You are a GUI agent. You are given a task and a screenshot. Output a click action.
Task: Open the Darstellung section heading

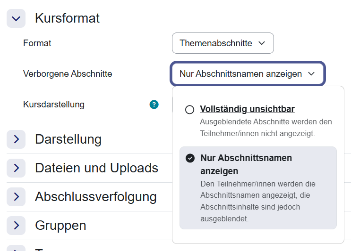tap(68, 139)
